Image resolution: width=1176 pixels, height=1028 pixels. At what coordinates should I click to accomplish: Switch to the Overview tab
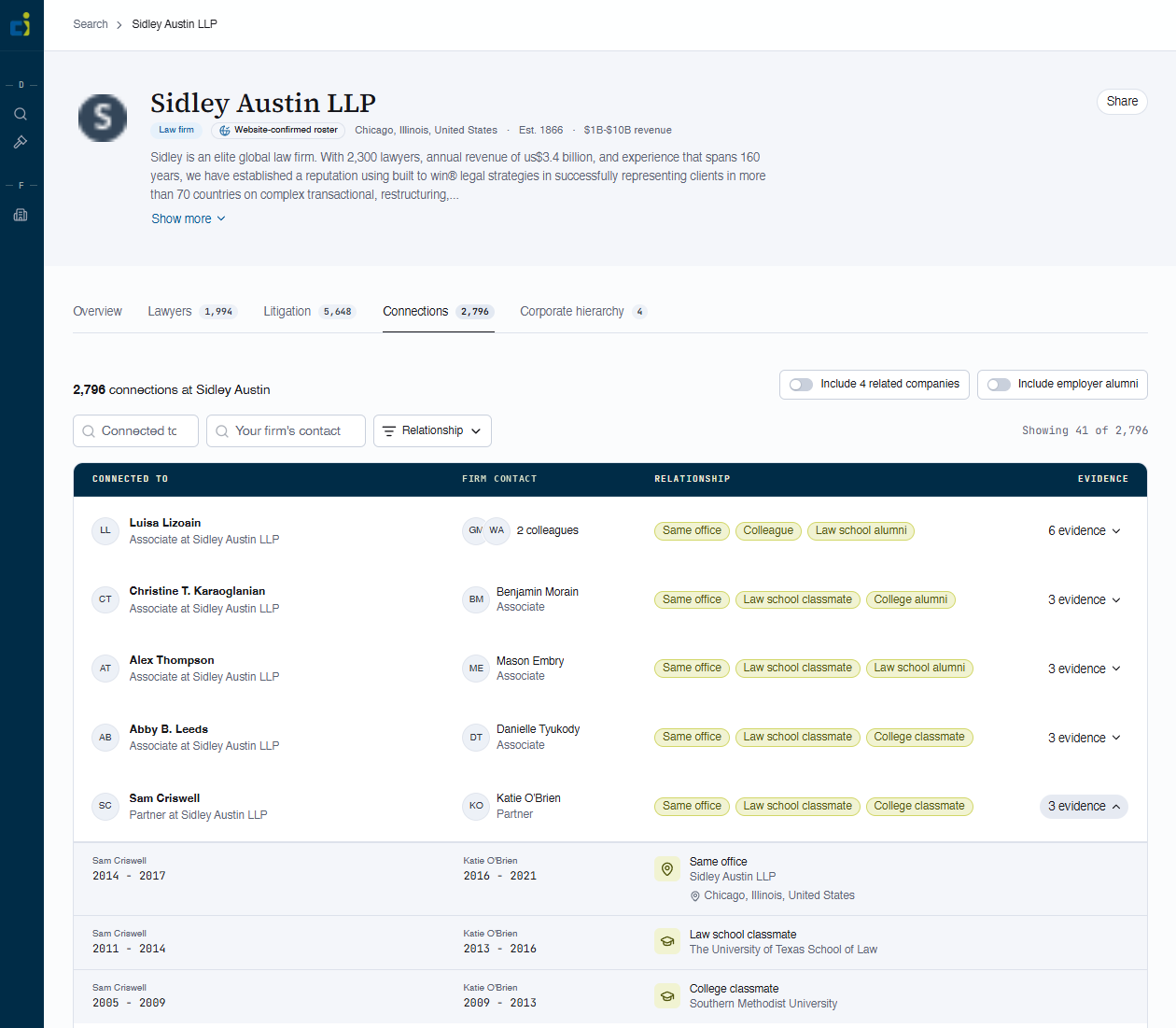tap(97, 311)
